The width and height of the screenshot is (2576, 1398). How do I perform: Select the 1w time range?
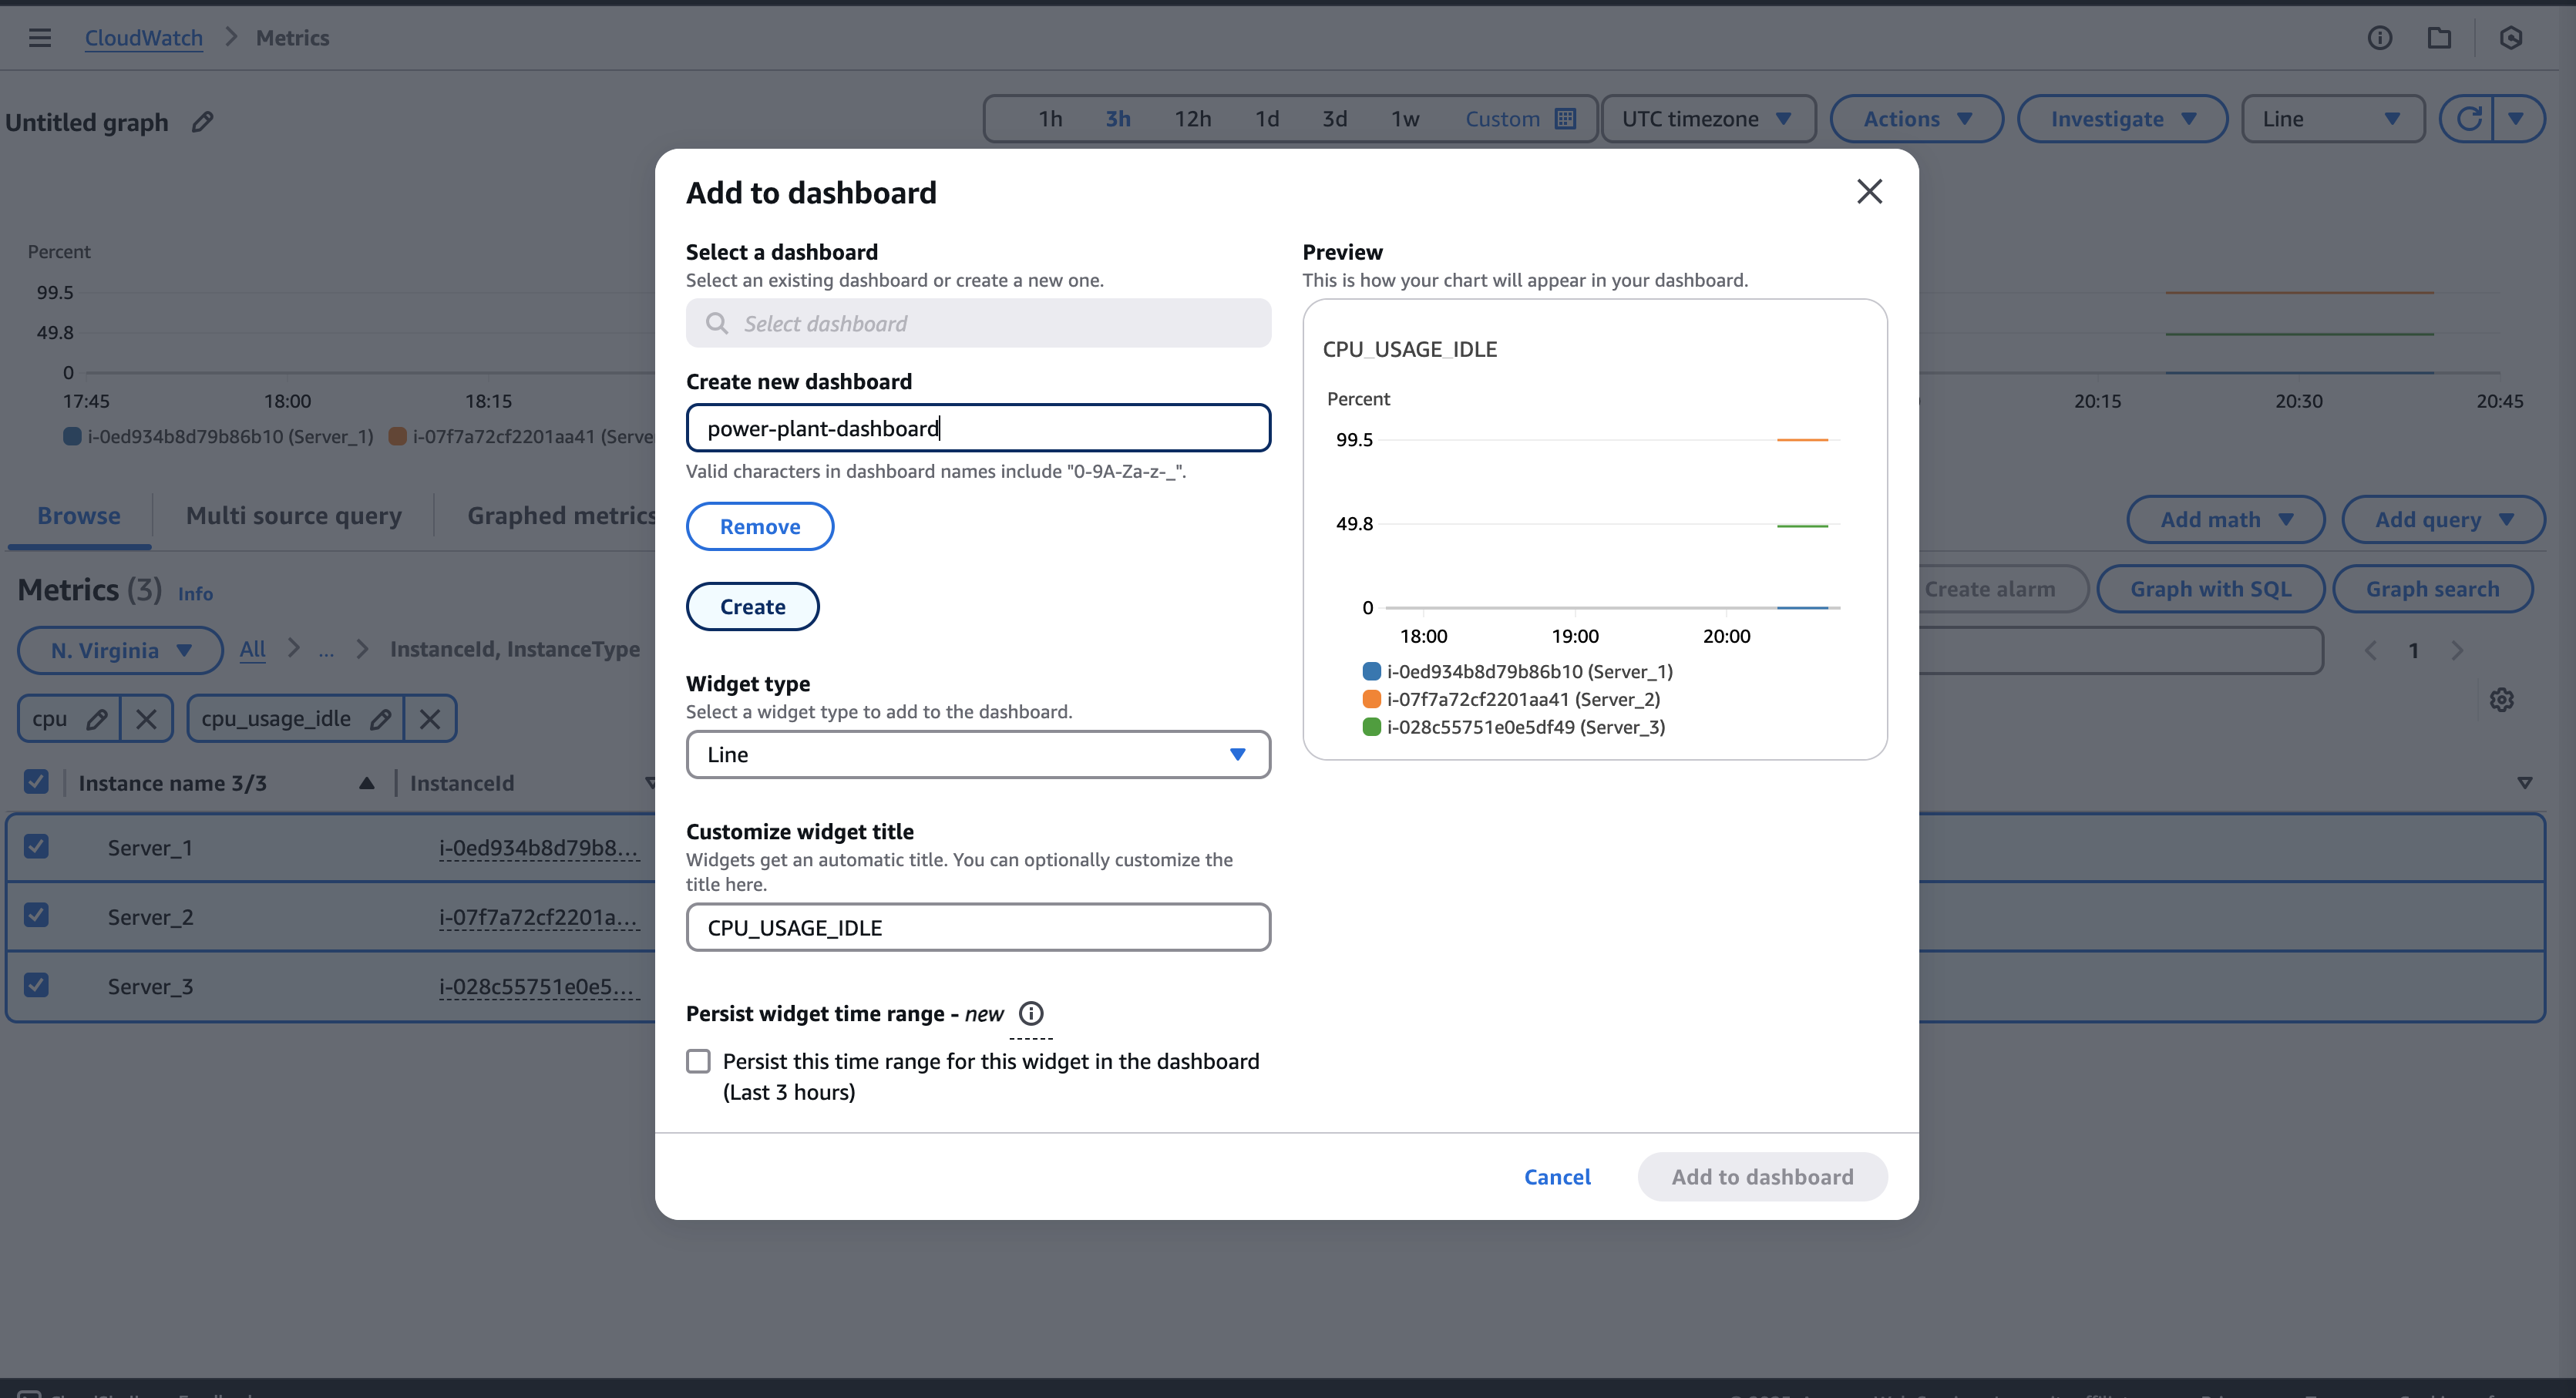pos(1405,119)
